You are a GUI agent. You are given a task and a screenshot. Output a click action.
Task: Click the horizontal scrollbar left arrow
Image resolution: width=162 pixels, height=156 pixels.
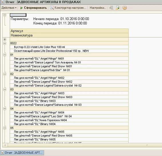point(5,145)
